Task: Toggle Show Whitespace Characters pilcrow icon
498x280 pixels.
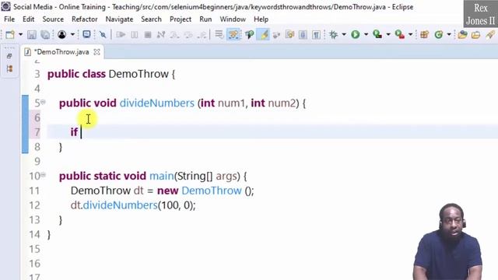Action: click(x=317, y=34)
